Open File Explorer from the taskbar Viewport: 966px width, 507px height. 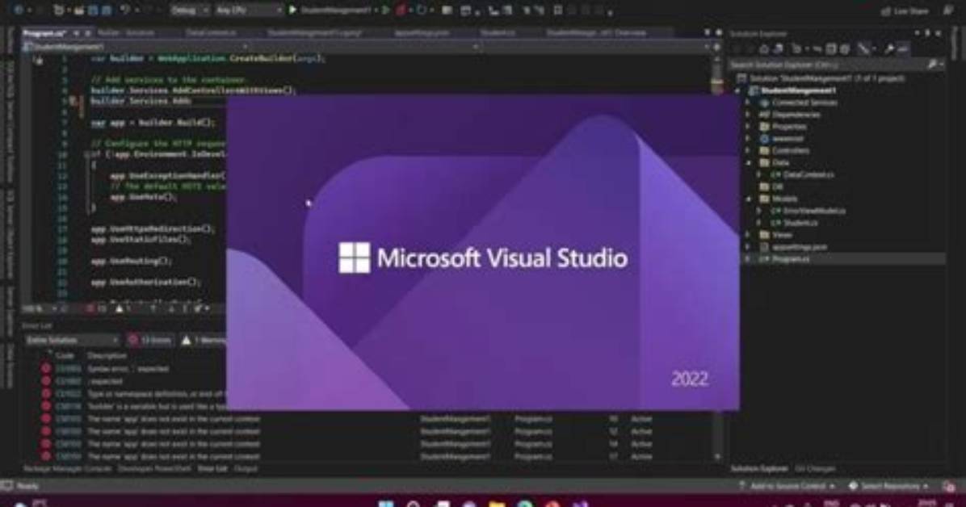click(x=497, y=504)
